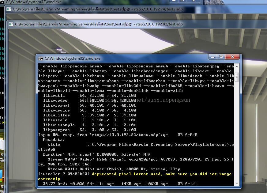Click the 'libavfilter' version line
267x193 pixels.
coord(90,115)
